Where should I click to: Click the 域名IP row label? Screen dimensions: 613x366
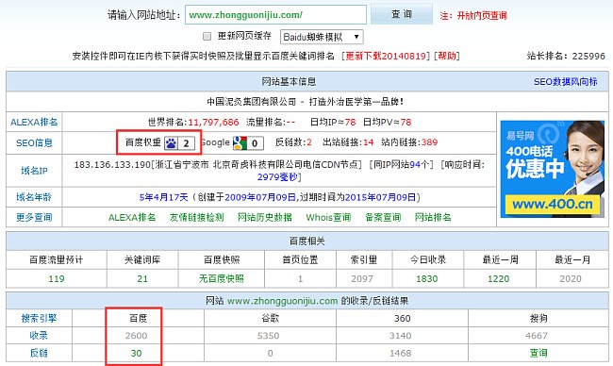click(x=34, y=171)
